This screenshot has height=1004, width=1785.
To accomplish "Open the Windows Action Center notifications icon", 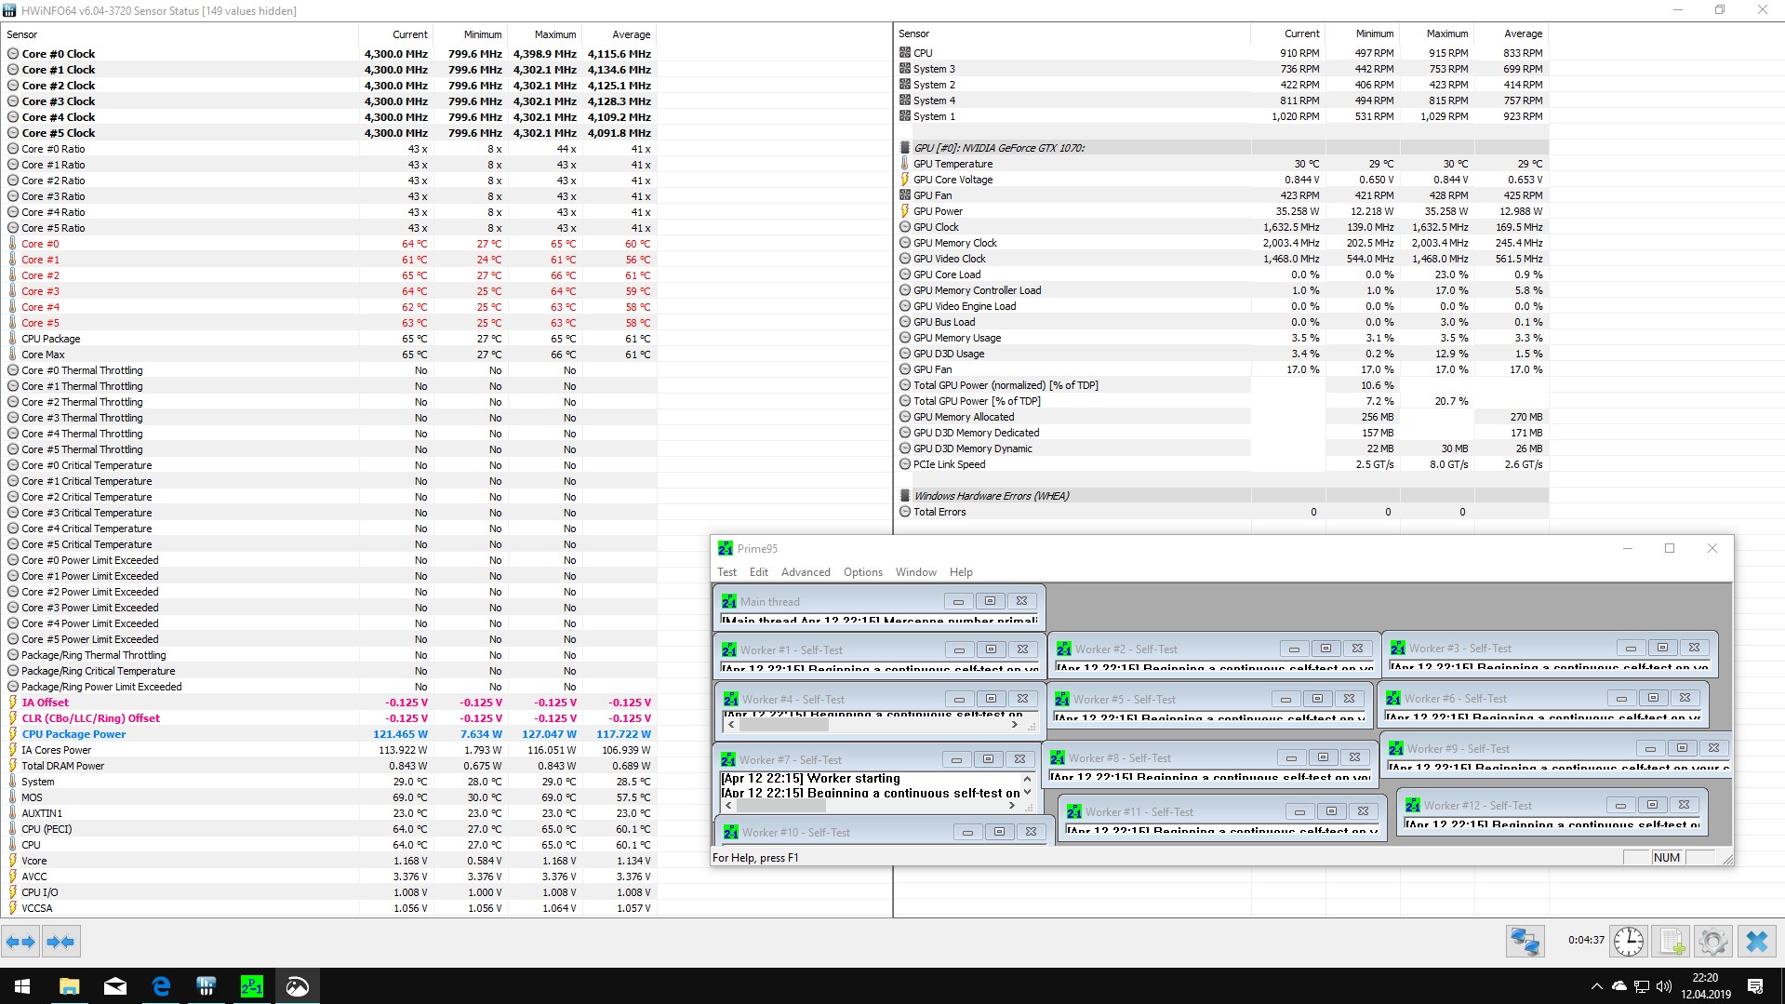I will click(1755, 986).
